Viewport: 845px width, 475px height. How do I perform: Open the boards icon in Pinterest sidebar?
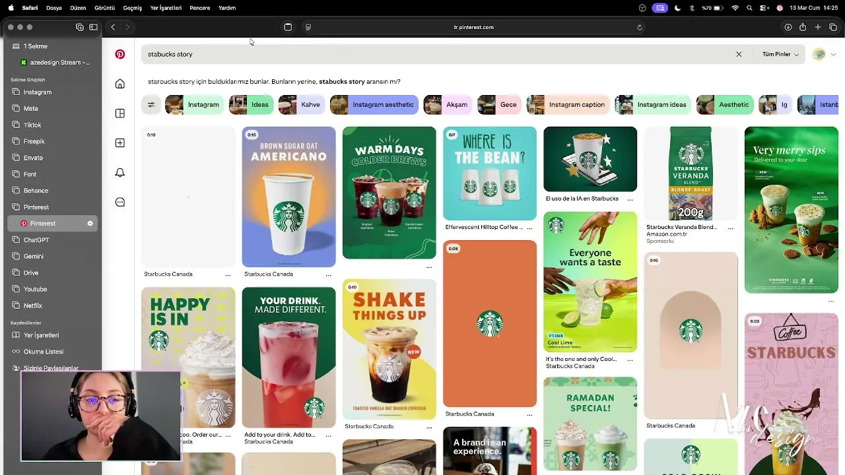click(120, 113)
